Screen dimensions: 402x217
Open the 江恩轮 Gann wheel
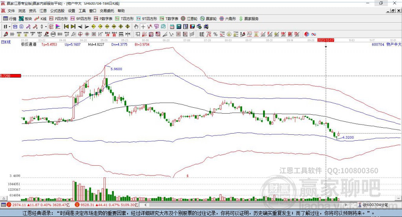[189, 19]
